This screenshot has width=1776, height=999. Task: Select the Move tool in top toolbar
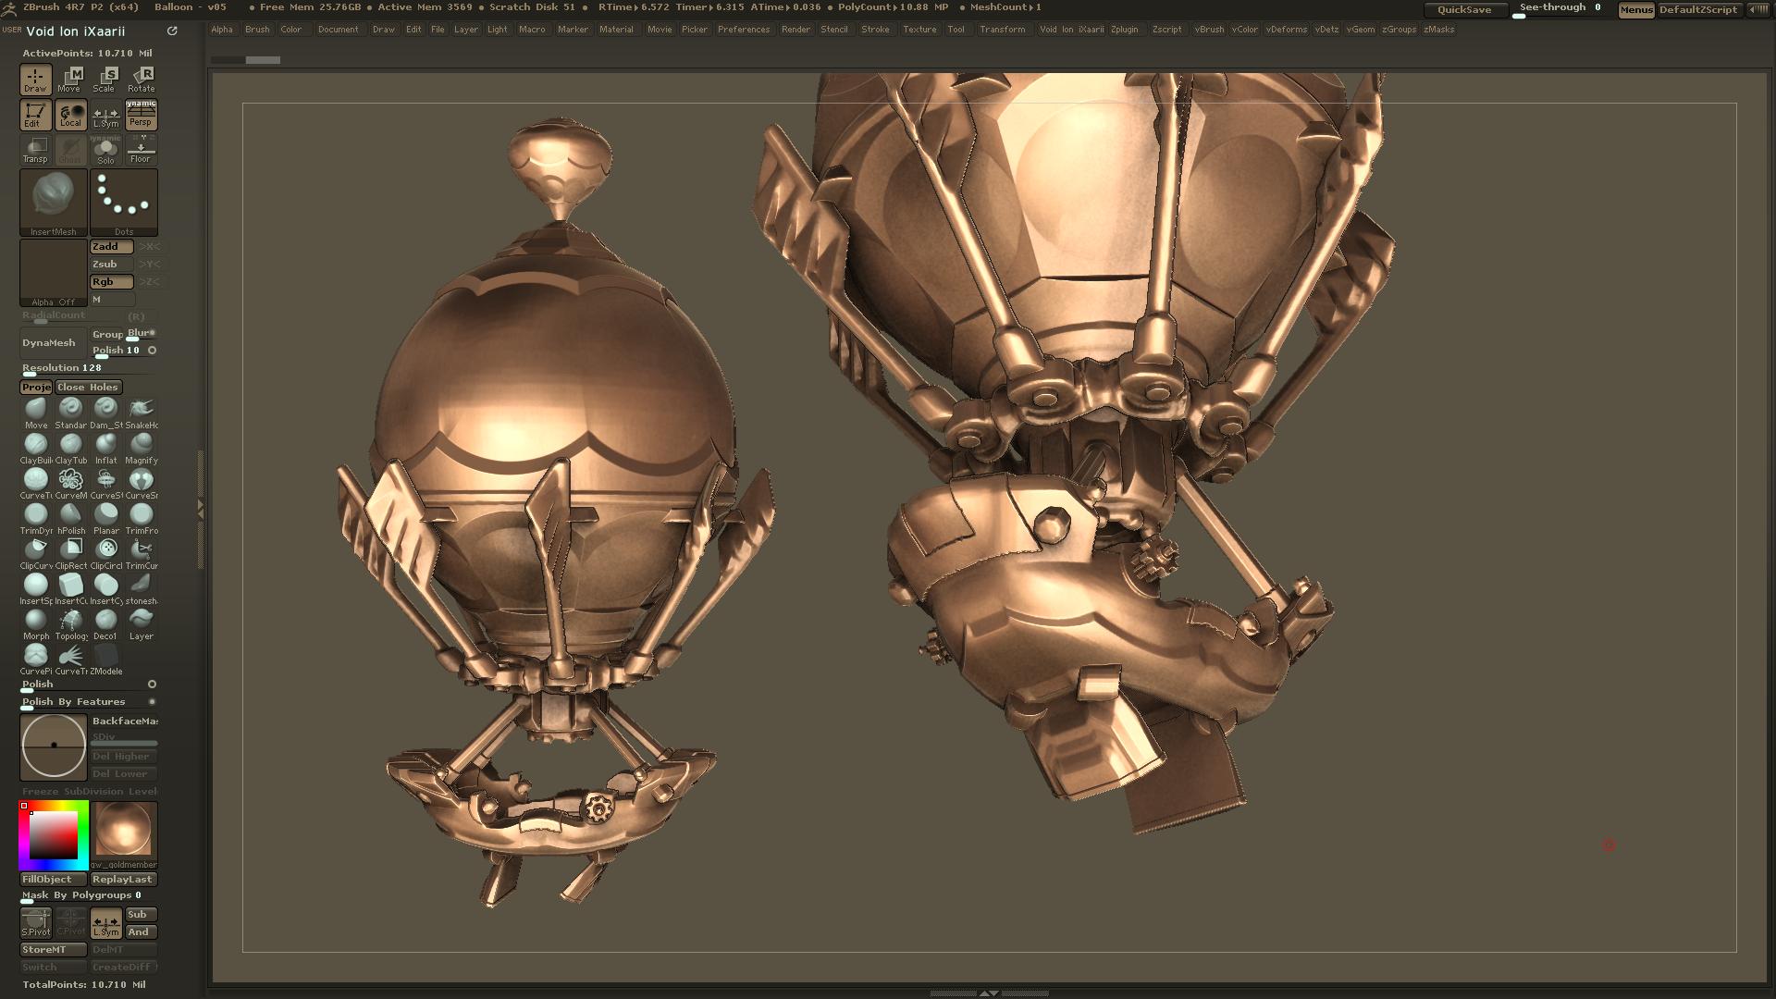69,81
